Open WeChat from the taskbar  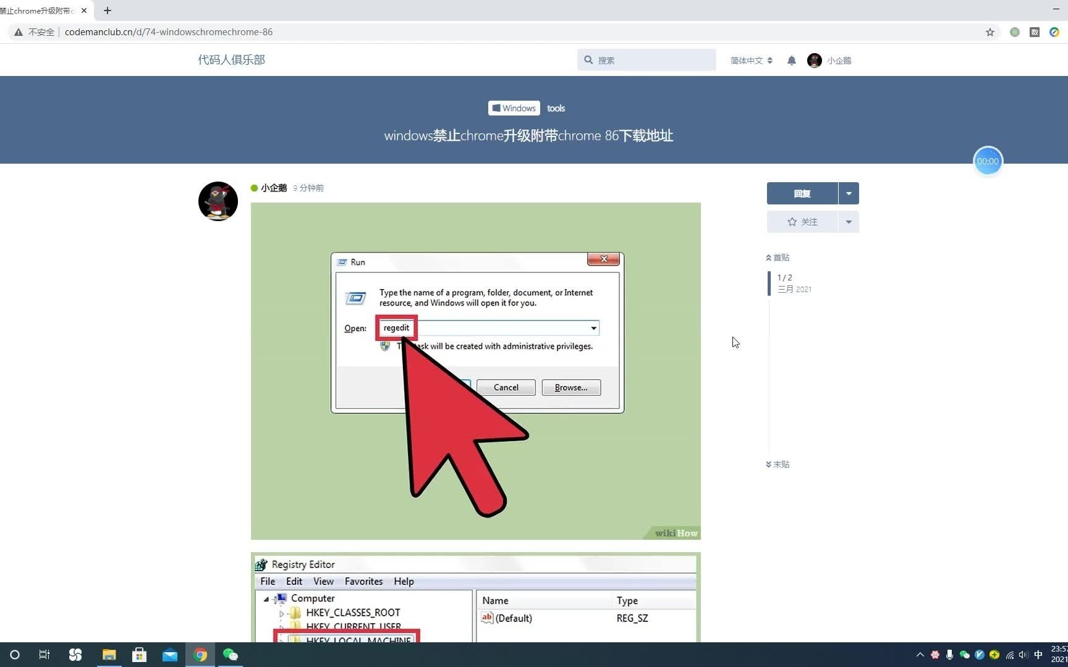coord(231,655)
